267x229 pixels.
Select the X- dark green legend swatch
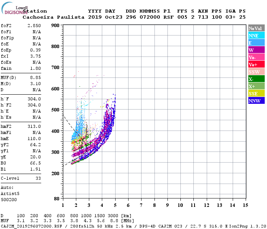(256, 79)
